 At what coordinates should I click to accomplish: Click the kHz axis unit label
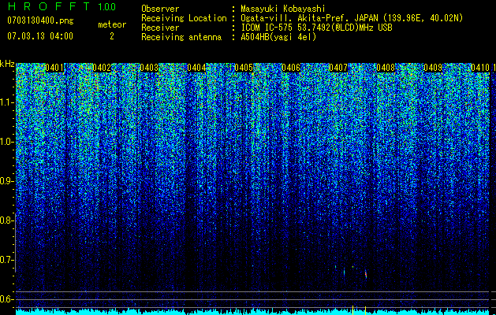[7, 64]
